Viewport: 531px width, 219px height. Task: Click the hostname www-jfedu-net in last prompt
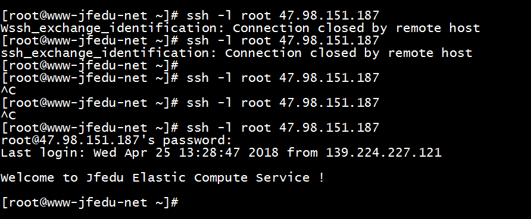(93, 202)
